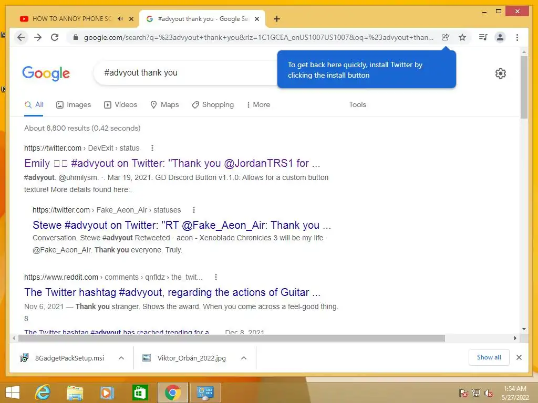Launch Internet Explorer from the taskbar
The width and height of the screenshot is (538, 403).
pos(43,393)
